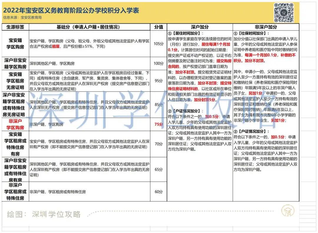Click the 105分 score cell
Image resolution: width=318 pixels, height=233 pixels.
[x=159, y=44]
